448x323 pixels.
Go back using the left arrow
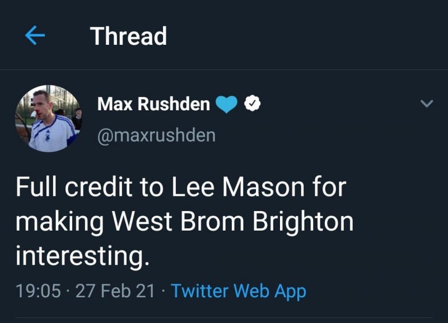(35, 36)
